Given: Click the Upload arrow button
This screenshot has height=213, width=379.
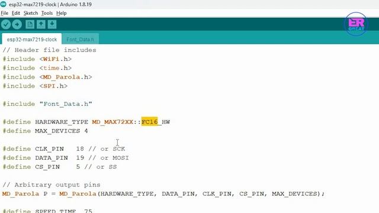Looking at the screenshot, I should (x=17, y=24).
